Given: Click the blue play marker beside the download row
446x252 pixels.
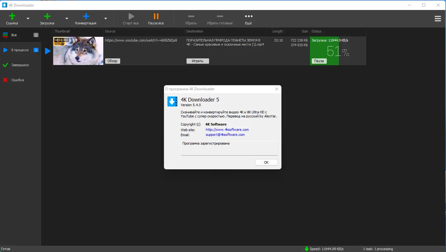Looking at the screenshot, I should 48,51.
